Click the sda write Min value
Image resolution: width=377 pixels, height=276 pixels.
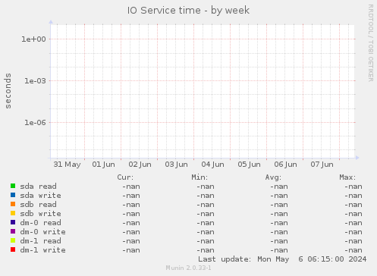pyautogui.click(x=206, y=196)
